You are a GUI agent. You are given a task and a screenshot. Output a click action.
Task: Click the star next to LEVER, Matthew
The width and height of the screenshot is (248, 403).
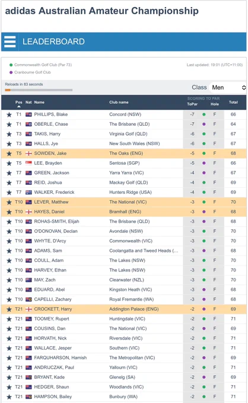click(x=9, y=202)
